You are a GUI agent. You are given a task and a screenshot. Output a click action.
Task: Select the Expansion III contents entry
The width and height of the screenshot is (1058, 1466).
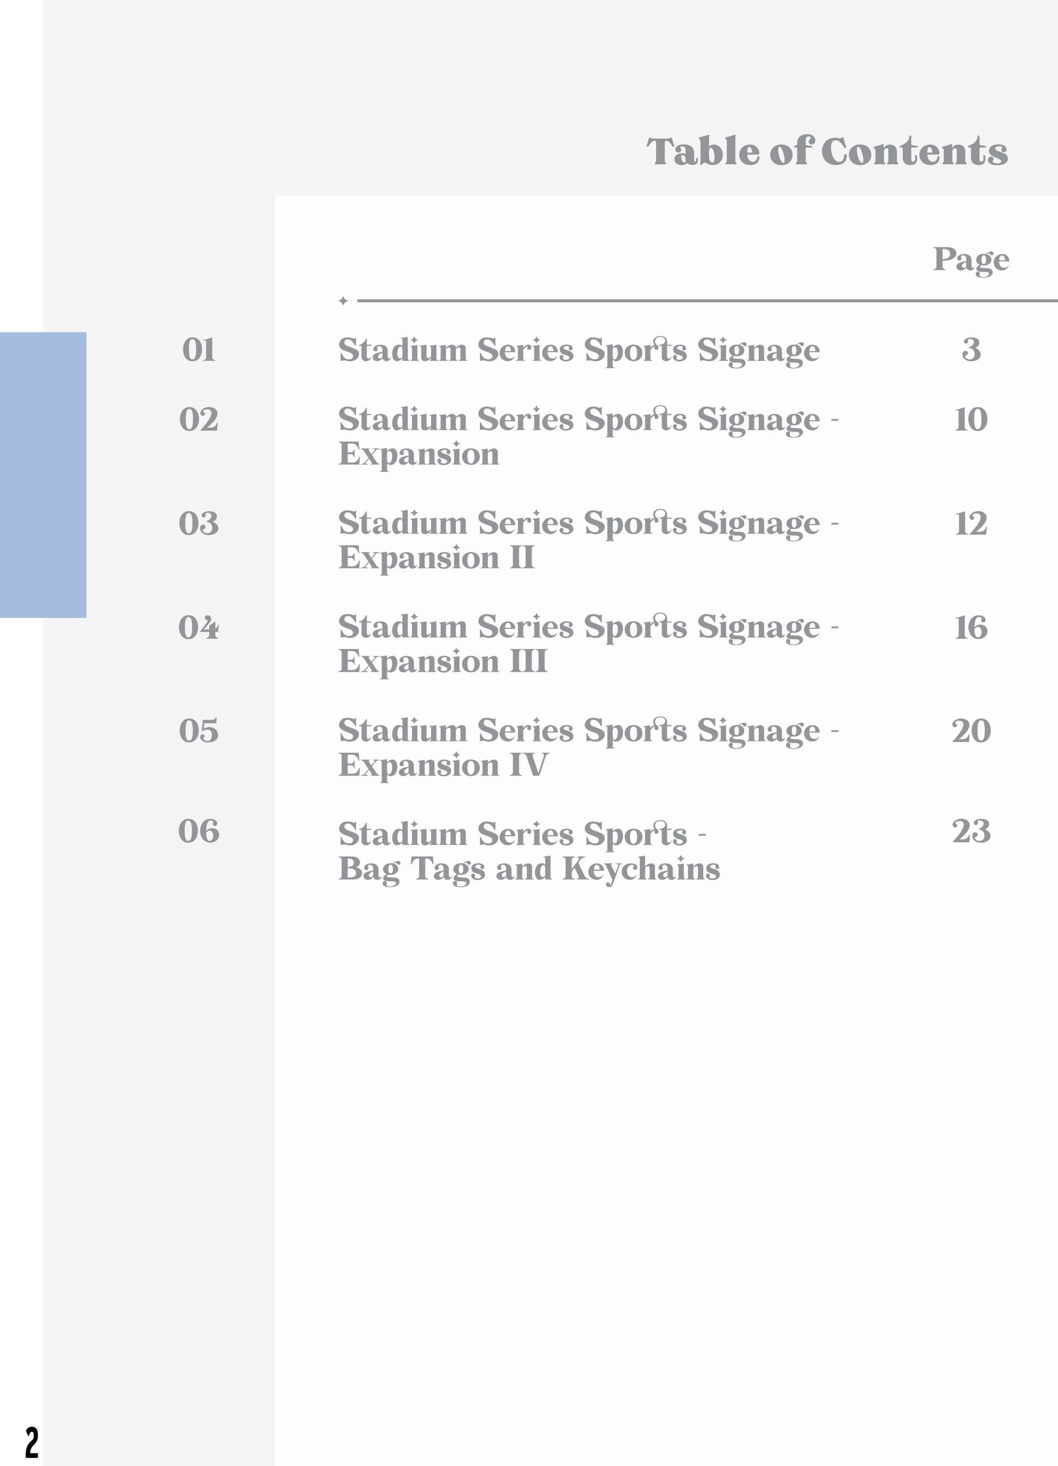[588, 643]
